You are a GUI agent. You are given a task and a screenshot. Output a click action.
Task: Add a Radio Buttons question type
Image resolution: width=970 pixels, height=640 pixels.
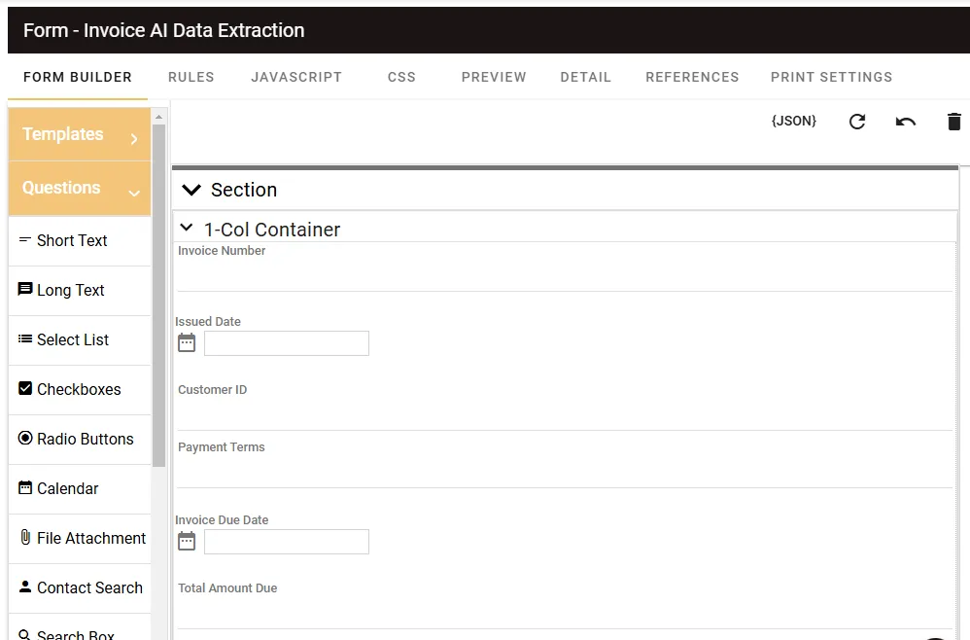coord(81,439)
